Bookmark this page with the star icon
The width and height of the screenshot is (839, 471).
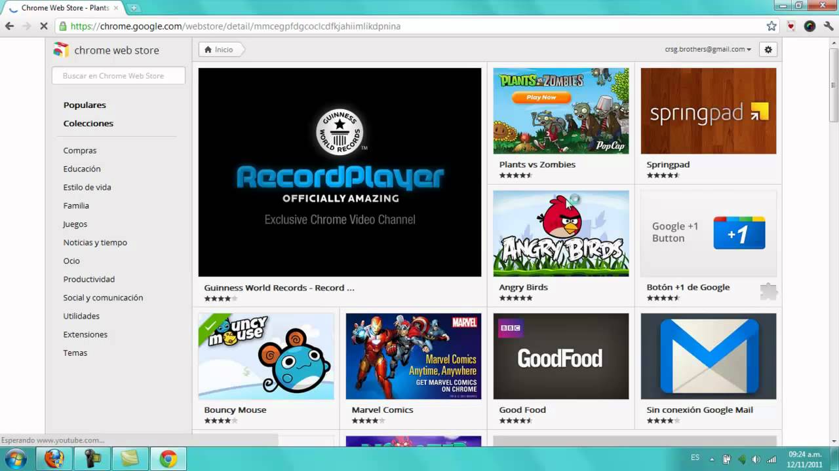771,26
